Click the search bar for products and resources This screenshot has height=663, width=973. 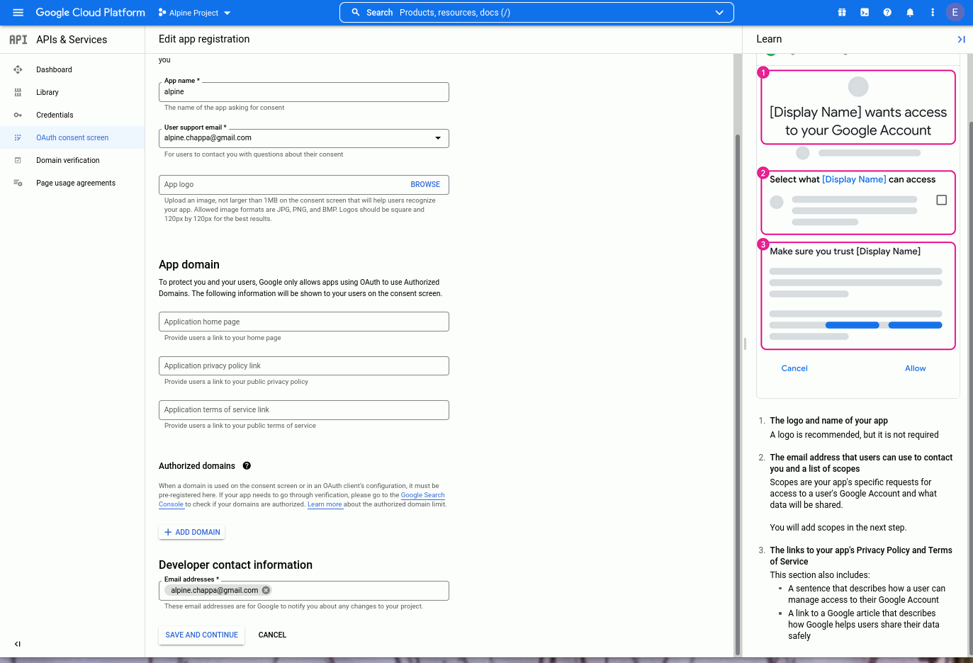coord(536,13)
